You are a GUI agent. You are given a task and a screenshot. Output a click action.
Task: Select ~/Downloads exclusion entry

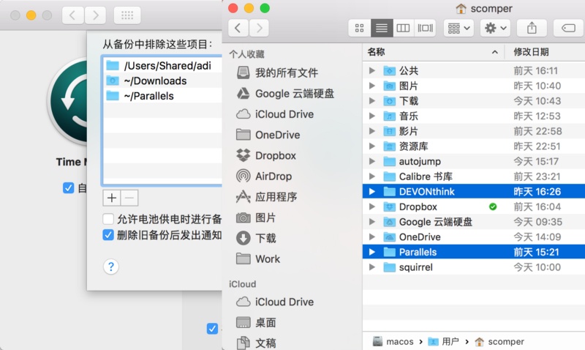point(163,81)
